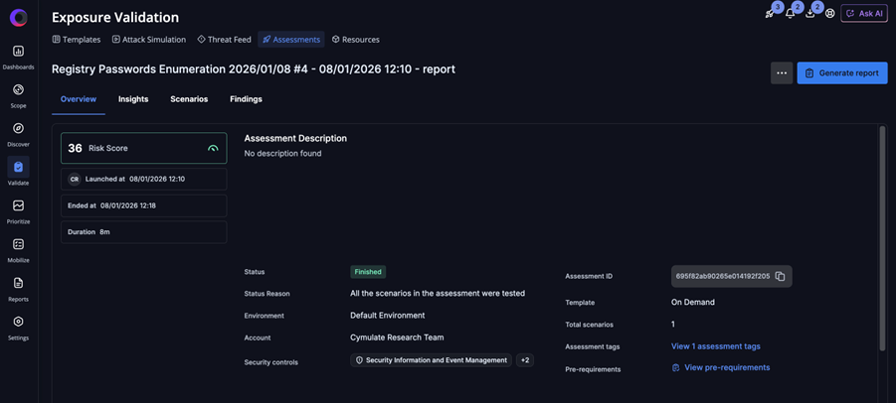Click the Scope sidebar icon
Image resolution: width=896 pixels, height=403 pixels.
click(x=18, y=90)
